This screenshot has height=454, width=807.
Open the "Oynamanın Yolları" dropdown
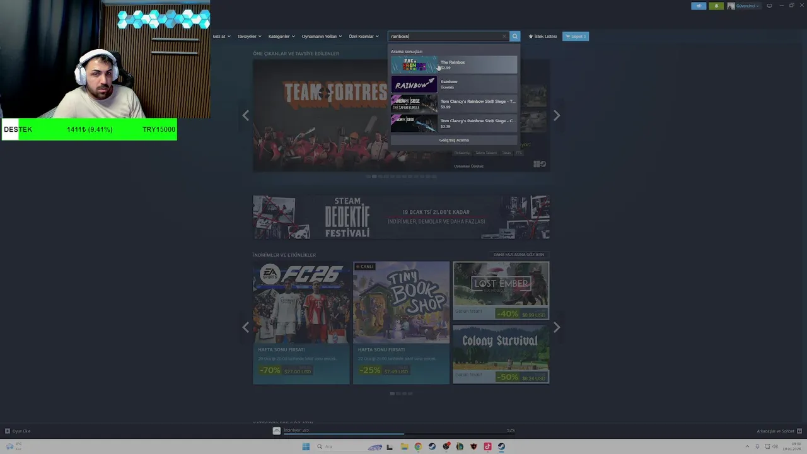point(322,36)
